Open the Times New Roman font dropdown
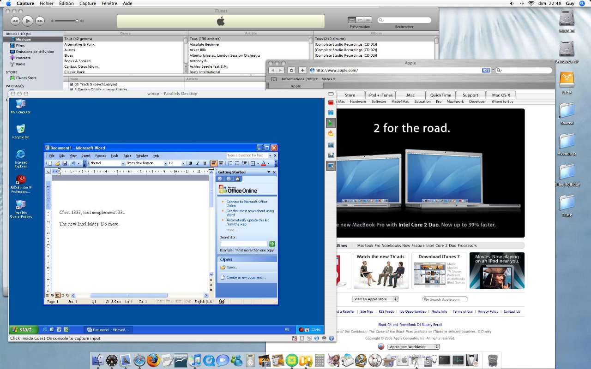This screenshot has height=369, width=591. pos(165,163)
